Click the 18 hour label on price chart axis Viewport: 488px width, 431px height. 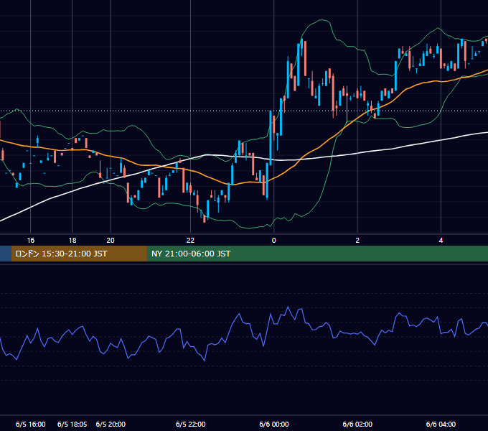pyautogui.click(x=72, y=241)
